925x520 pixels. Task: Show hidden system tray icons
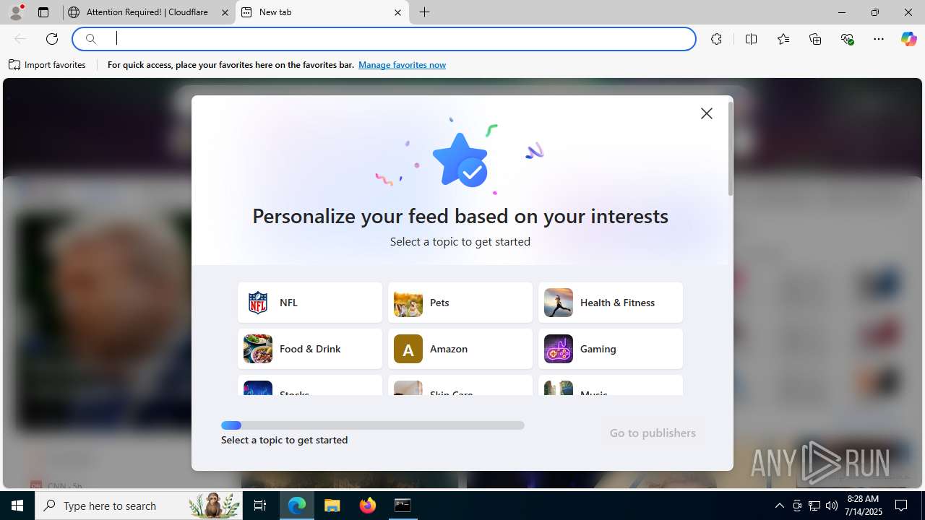779,506
